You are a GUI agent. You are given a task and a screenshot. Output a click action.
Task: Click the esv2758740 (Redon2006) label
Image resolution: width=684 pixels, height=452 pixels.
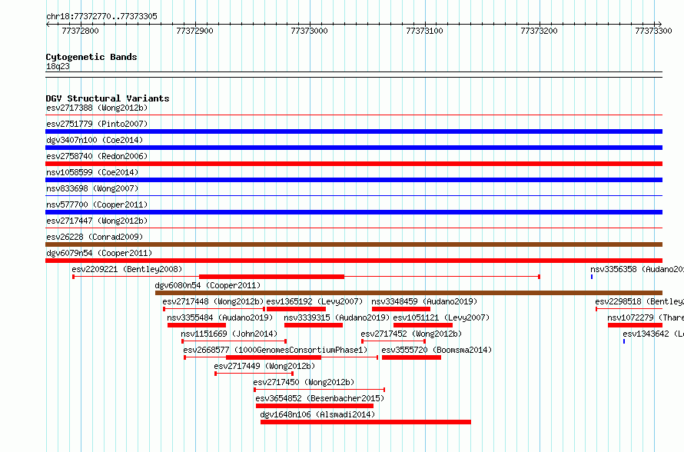[97, 156]
